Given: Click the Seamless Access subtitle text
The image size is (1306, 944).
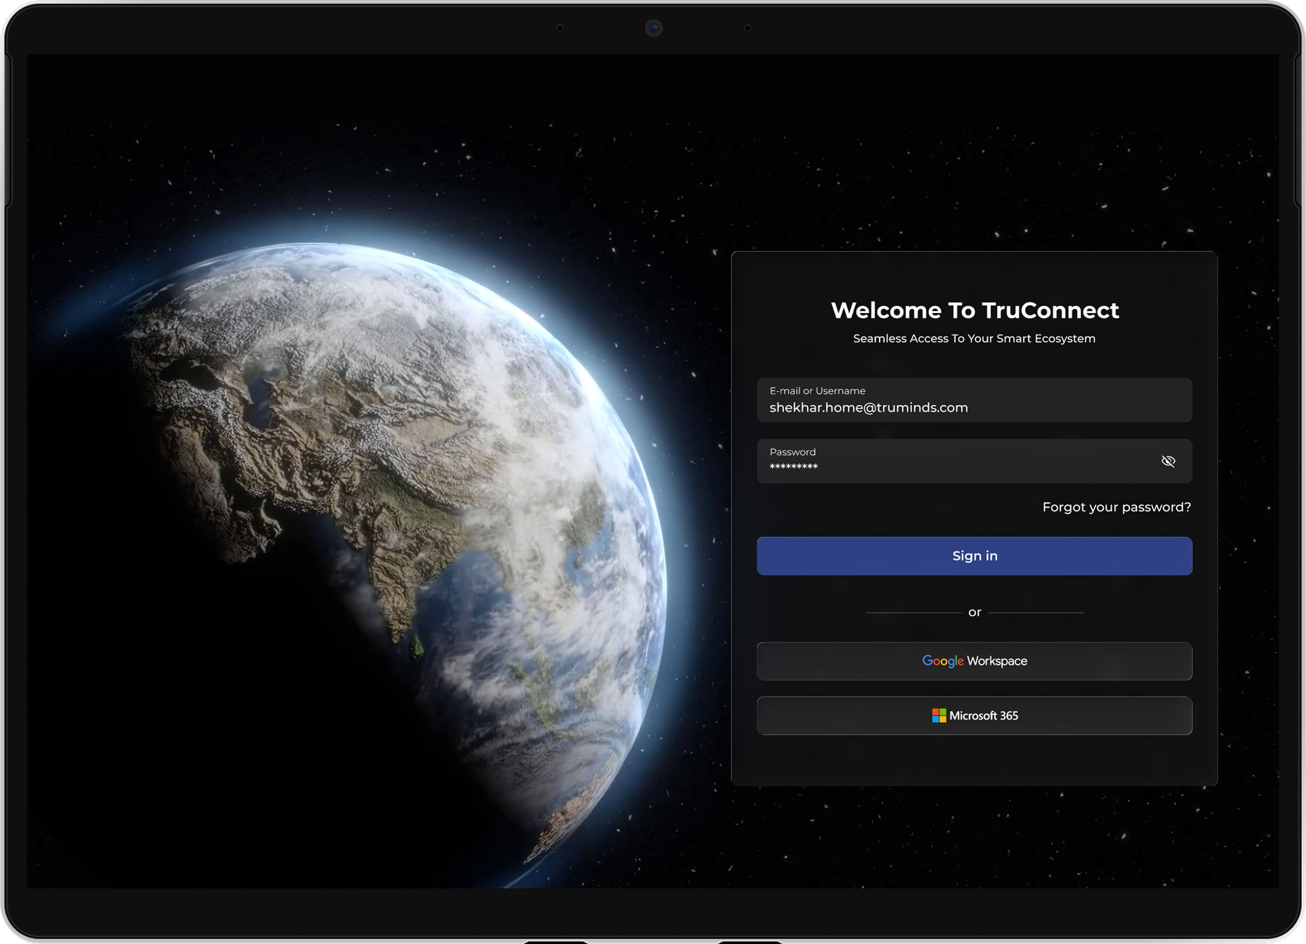Looking at the screenshot, I should [x=974, y=338].
